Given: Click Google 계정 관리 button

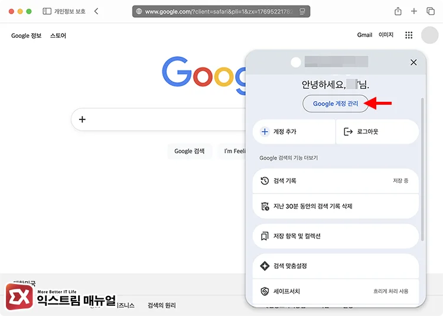Looking at the screenshot, I should 335,104.
